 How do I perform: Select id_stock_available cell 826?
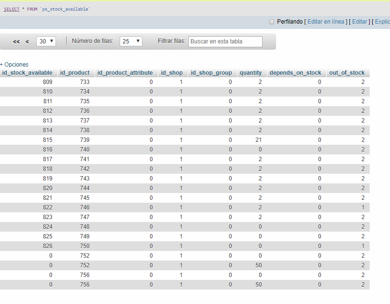coord(47,246)
